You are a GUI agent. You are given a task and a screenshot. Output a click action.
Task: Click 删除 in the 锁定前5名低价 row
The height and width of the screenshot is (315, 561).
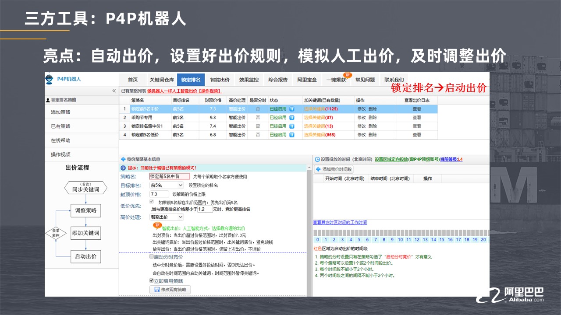pyautogui.click(x=372, y=135)
